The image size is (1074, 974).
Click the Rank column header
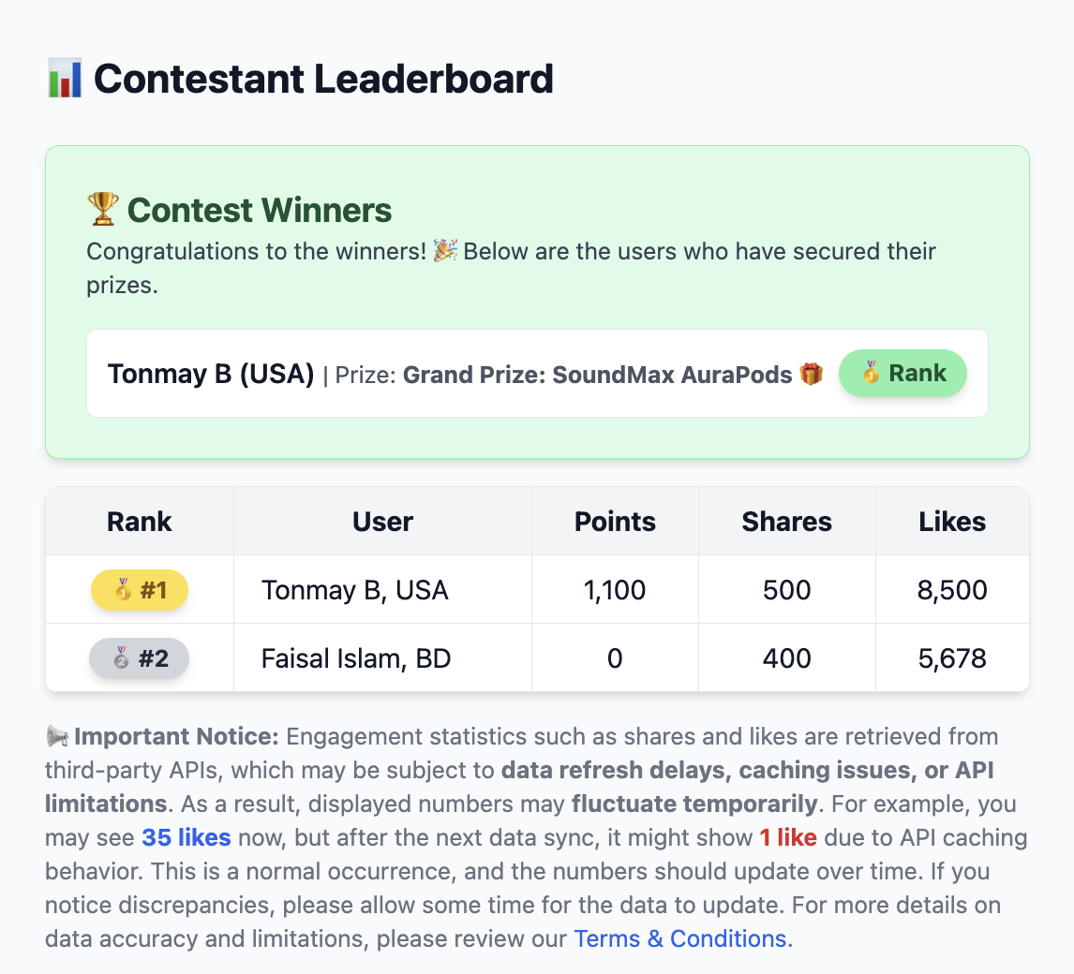pos(140,522)
